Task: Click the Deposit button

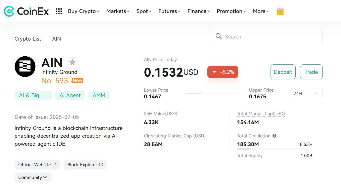Action: [x=283, y=72]
